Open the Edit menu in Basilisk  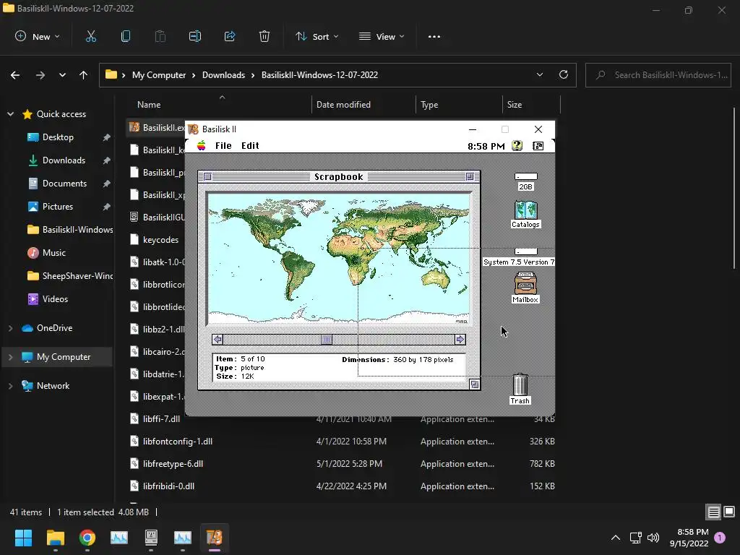coord(250,146)
